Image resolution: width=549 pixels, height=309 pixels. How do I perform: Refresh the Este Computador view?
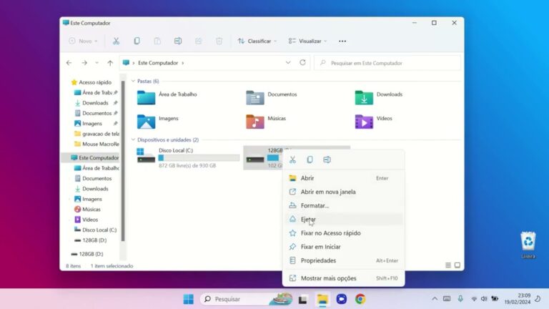[302, 62]
